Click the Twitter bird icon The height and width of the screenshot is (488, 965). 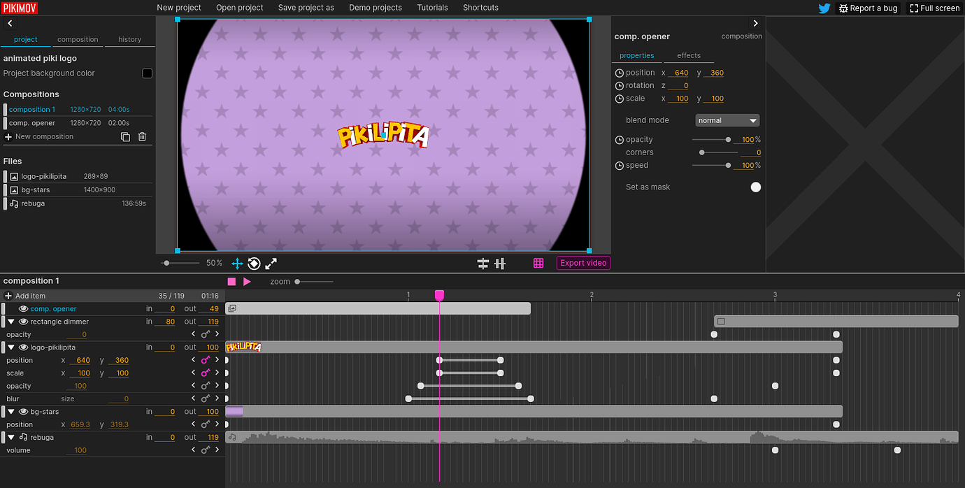pos(824,8)
